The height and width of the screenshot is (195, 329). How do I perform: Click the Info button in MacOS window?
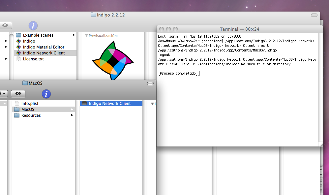click(46, 94)
